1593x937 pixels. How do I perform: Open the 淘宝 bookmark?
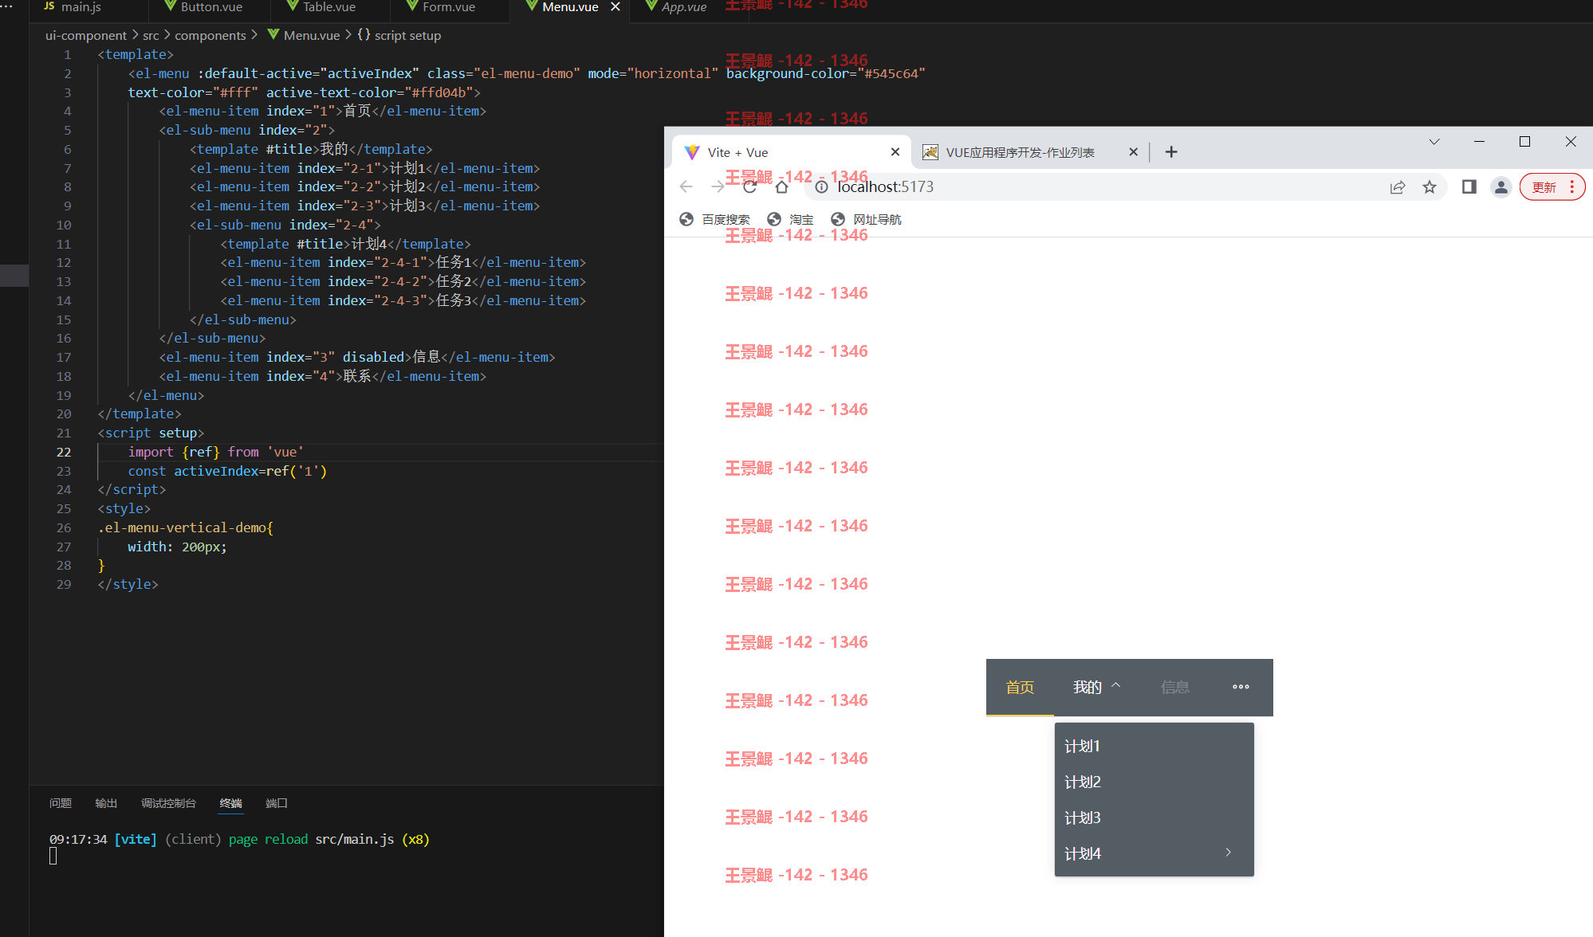[x=790, y=219]
